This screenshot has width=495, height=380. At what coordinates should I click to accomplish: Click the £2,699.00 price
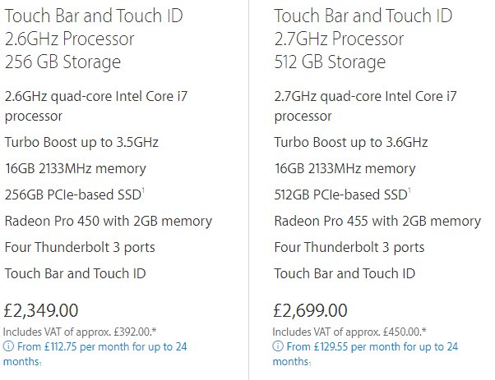(x=310, y=310)
